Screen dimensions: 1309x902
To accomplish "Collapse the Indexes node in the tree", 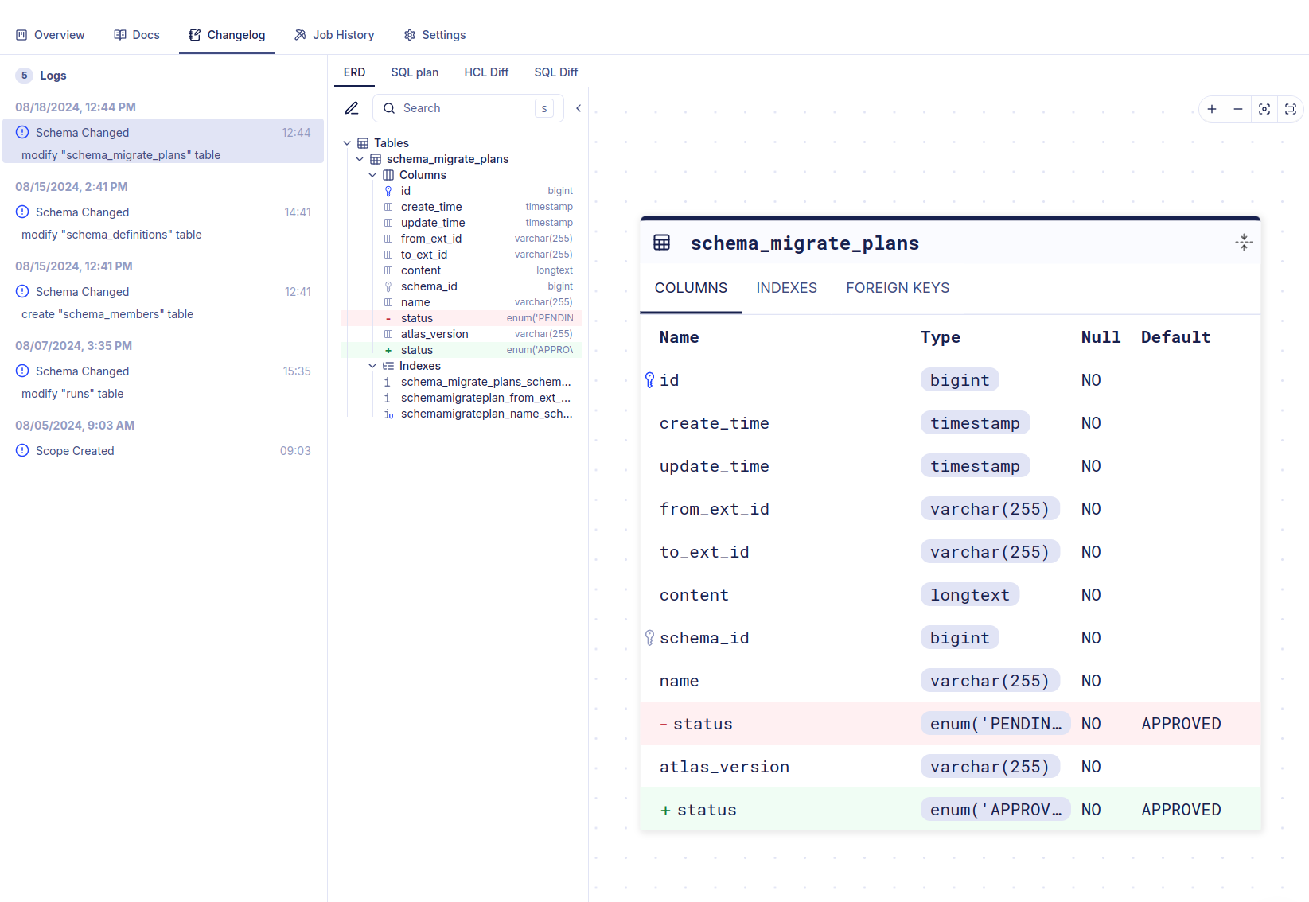I will coord(372,366).
